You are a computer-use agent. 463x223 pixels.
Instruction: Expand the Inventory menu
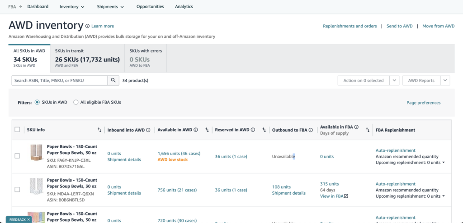point(72,6)
